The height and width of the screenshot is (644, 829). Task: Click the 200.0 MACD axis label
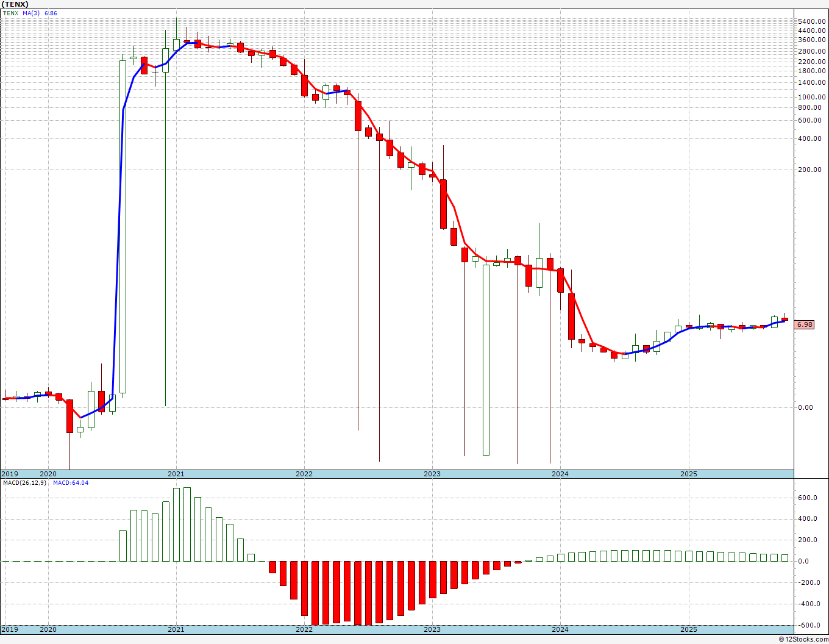pos(807,540)
